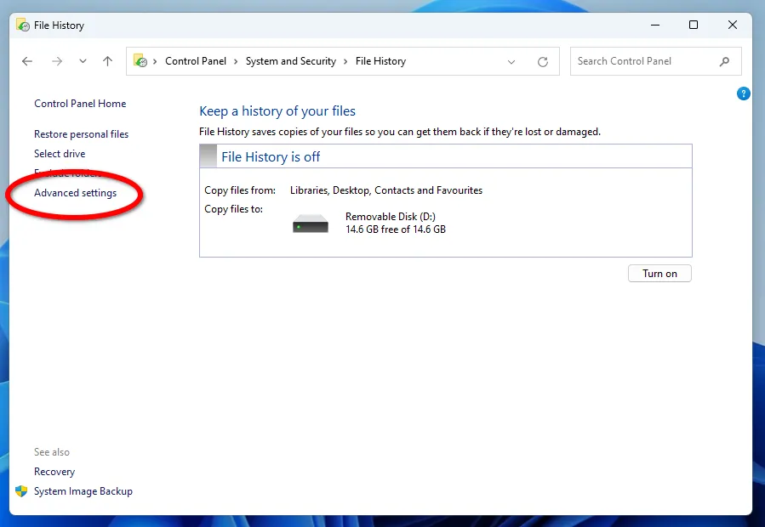Click the Forward navigation arrow
Screen dimensions: 765x527
[x=57, y=61]
